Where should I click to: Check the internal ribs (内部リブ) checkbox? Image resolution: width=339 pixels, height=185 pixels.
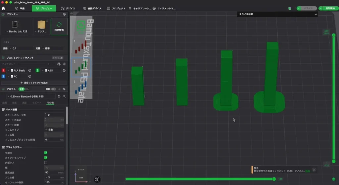[46, 163]
